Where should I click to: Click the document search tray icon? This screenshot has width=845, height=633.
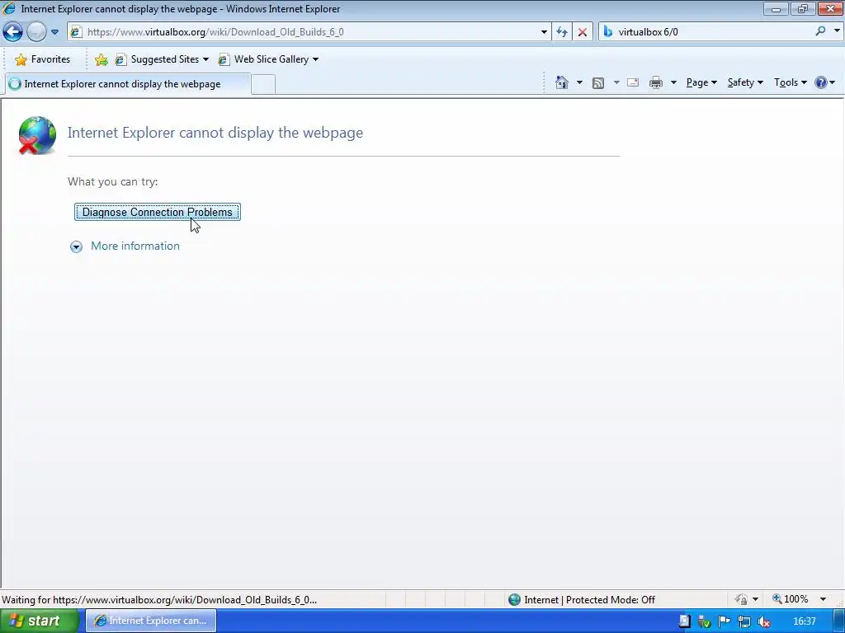coord(684,621)
